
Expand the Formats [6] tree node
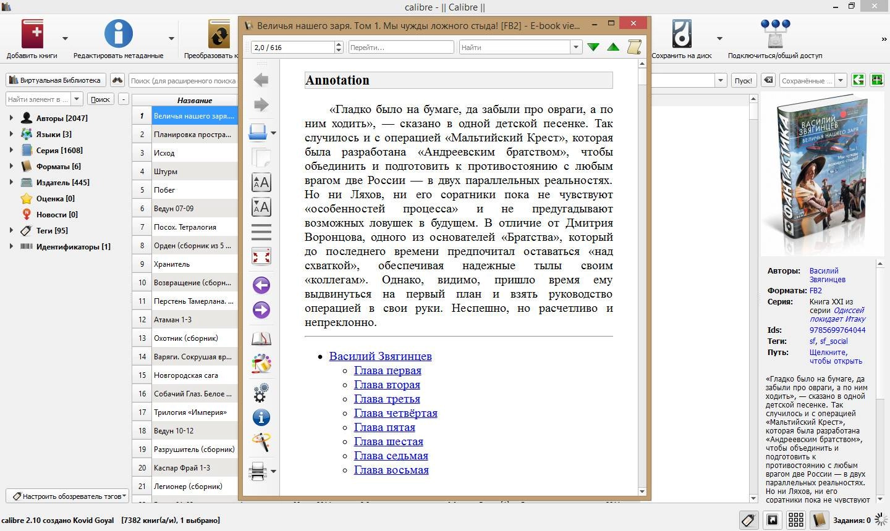click(x=11, y=166)
